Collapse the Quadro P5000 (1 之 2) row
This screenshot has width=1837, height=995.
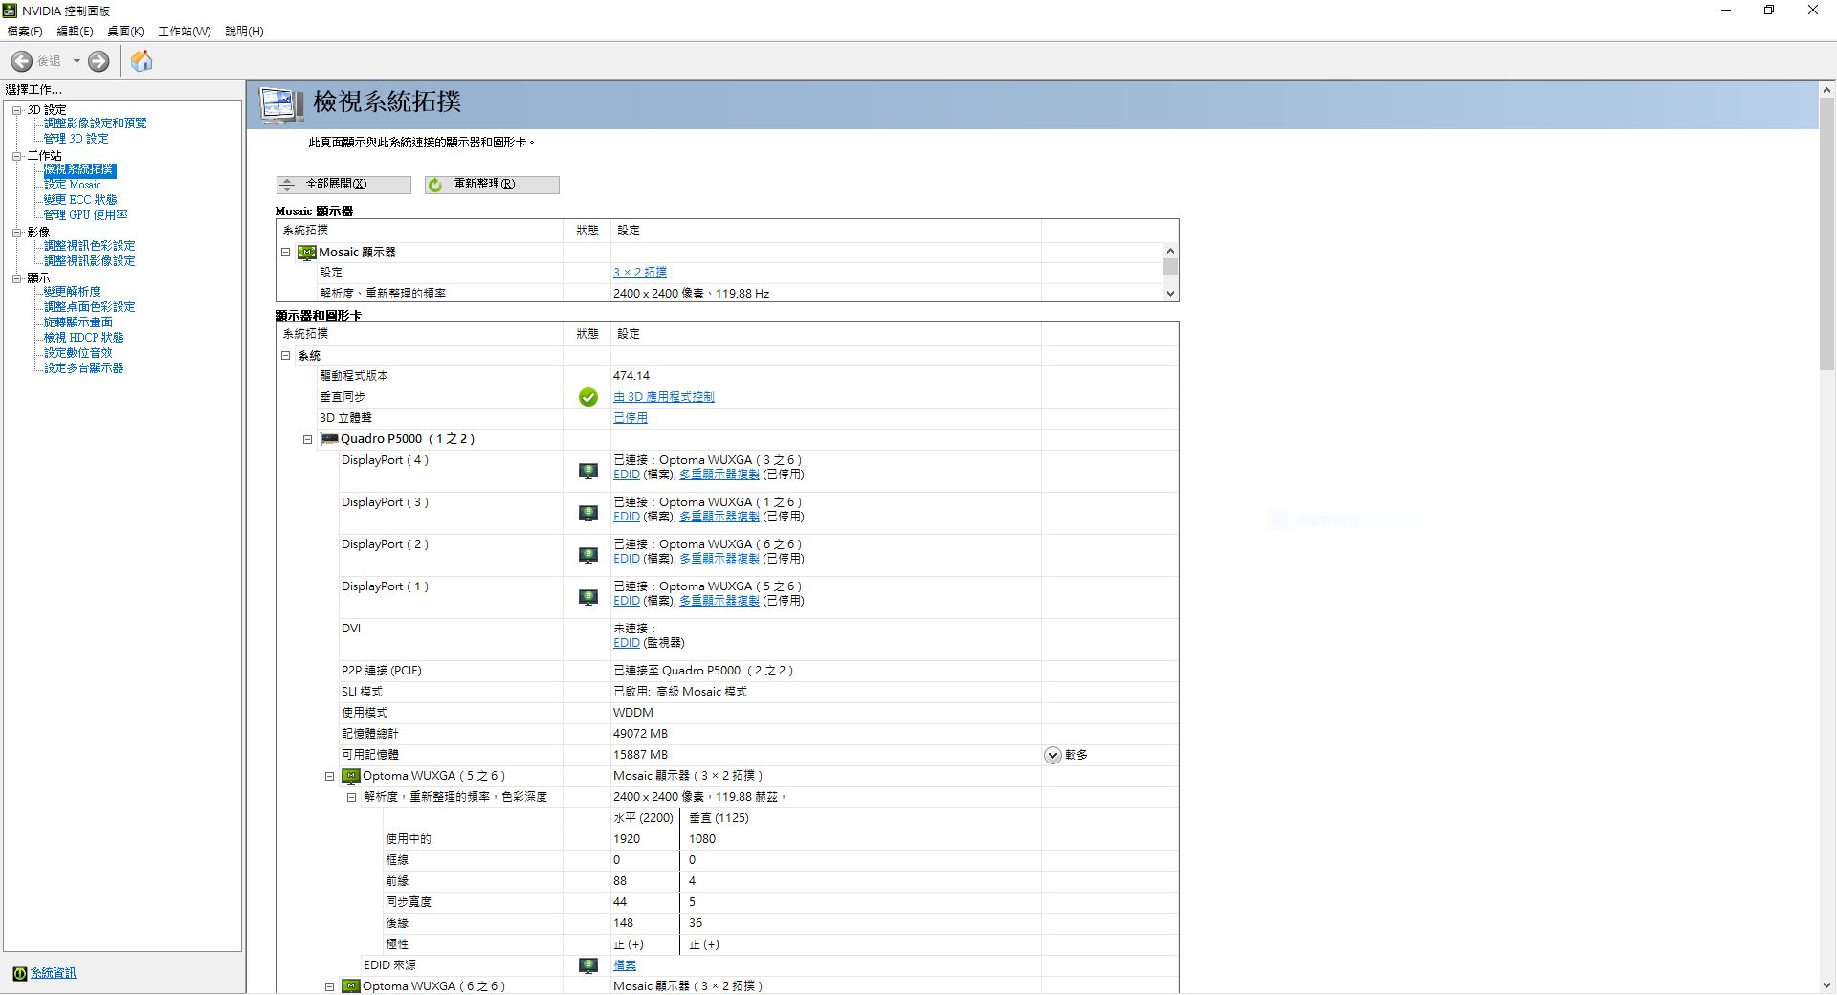[x=307, y=440]
